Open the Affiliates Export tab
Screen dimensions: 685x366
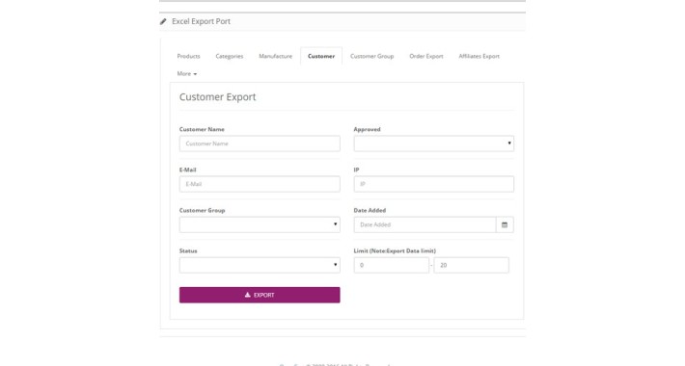click(479, 56)
